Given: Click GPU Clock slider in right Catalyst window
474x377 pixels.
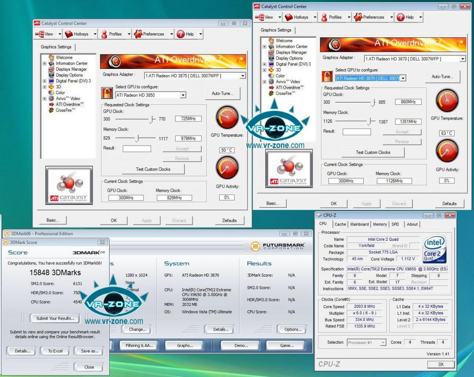Looking at the screenshot, I should [x=373, y=102].
